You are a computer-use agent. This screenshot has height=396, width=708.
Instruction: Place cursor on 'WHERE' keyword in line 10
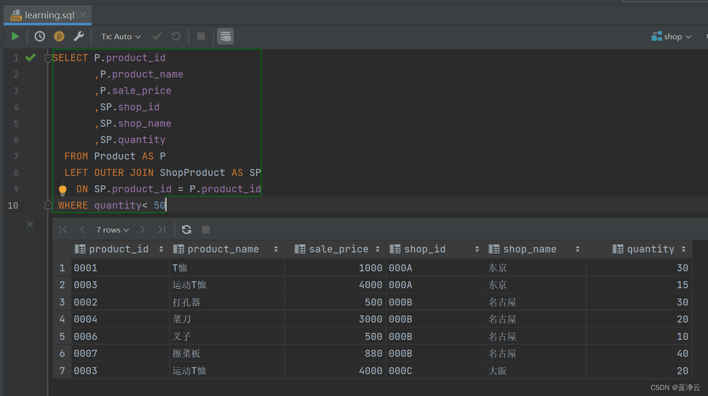point(73,205)
